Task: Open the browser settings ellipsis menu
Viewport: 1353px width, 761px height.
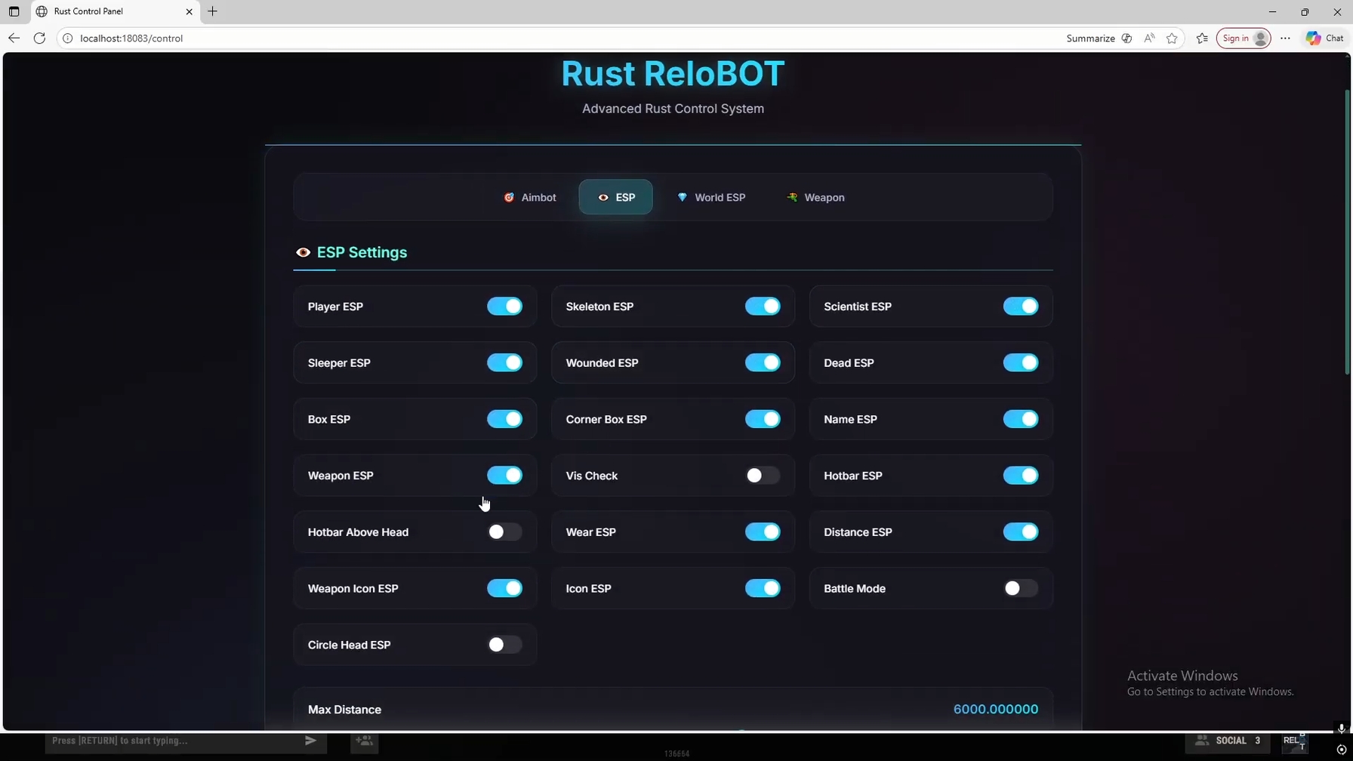Action: click(x=1287, y=38)
